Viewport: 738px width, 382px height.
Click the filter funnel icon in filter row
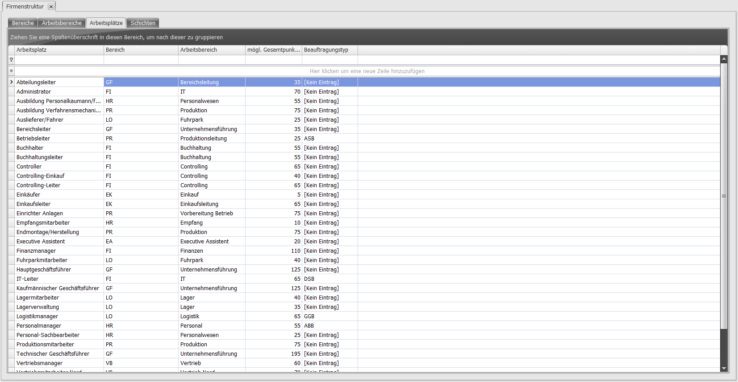(x=12, y=60)
